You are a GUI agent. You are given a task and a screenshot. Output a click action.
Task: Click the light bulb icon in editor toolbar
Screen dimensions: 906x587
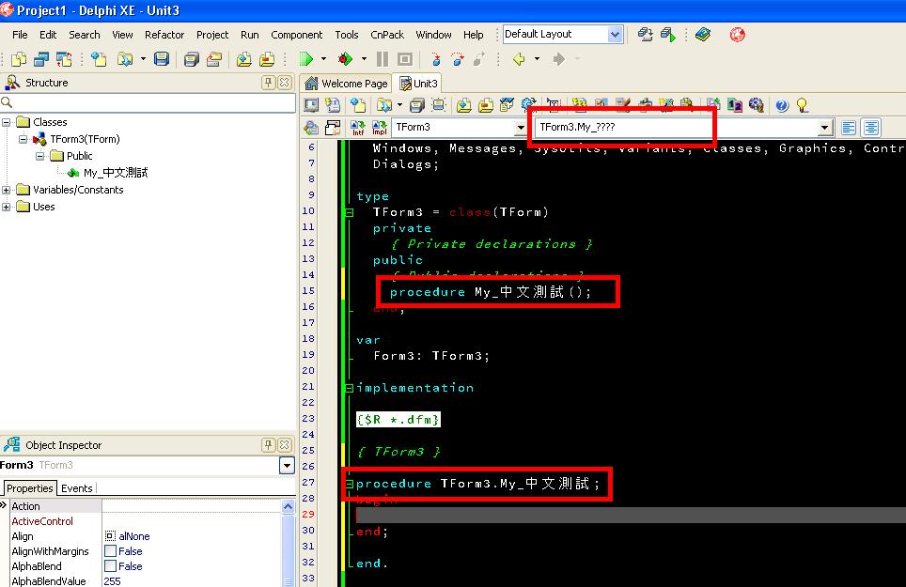[802, 105]
